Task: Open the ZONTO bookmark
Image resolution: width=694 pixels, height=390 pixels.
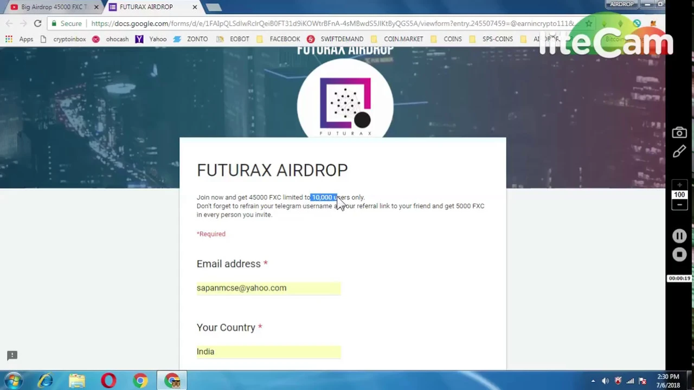Action: pyautogui.click(x=191, y=39)
